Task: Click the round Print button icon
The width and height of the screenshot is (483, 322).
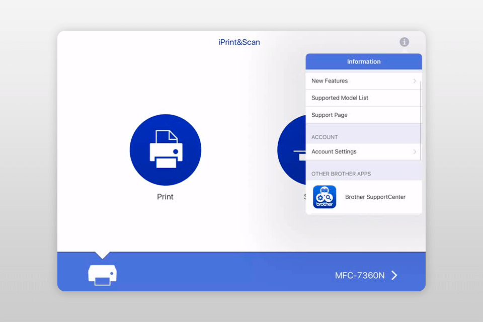Action: (x=166, y=150)
